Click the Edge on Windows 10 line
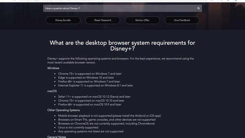Viewport: 245px width, 138px height. (86, 77)
